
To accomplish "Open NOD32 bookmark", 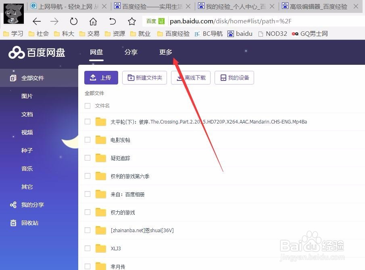I will tap(273, 34).
